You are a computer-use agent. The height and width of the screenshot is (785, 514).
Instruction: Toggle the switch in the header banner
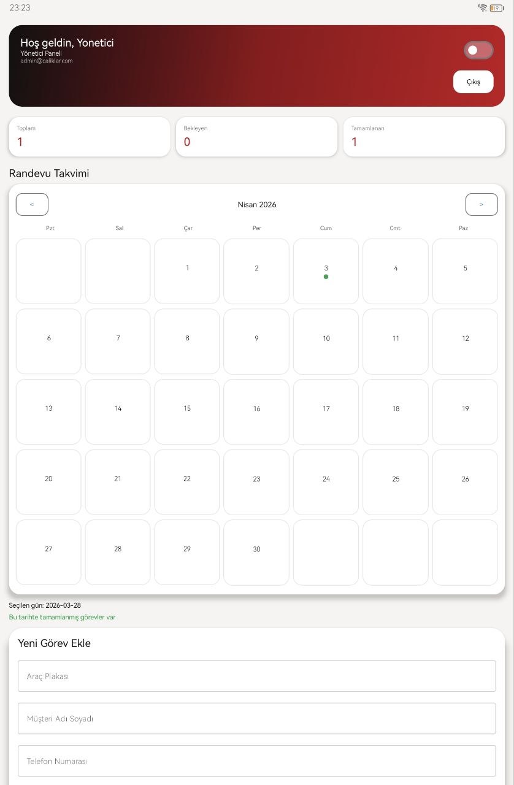click(x=478, y=50)
